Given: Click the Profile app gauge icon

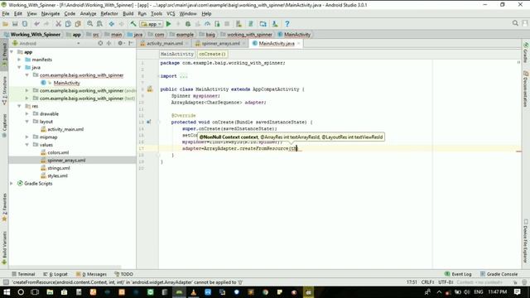Looking at the screenshot, I should click(207, 24).
